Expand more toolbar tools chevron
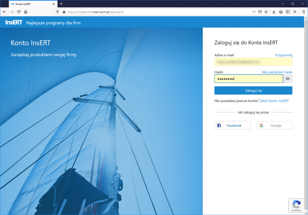 click(295, 12)
